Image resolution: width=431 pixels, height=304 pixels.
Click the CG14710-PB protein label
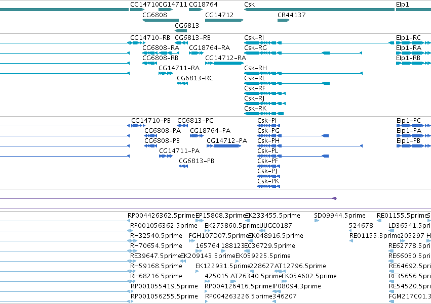click(x=151, y=121)
